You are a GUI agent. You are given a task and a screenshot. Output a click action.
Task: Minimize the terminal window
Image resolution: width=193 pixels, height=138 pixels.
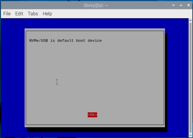point(173,5)
